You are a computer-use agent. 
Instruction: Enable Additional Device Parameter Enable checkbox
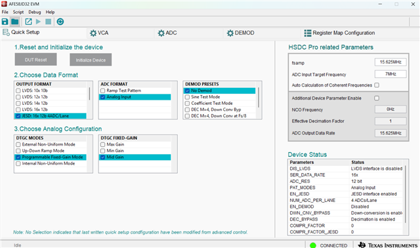pos(377,98)
